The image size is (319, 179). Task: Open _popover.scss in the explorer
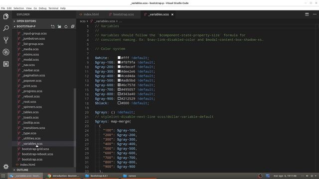point(32,81)
